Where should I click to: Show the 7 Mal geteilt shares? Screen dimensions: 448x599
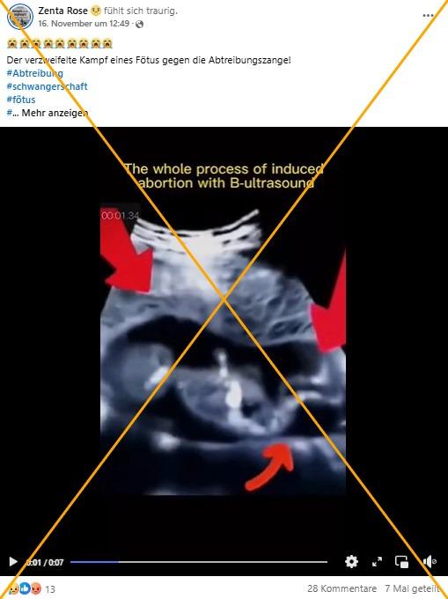tap(413, 588)
